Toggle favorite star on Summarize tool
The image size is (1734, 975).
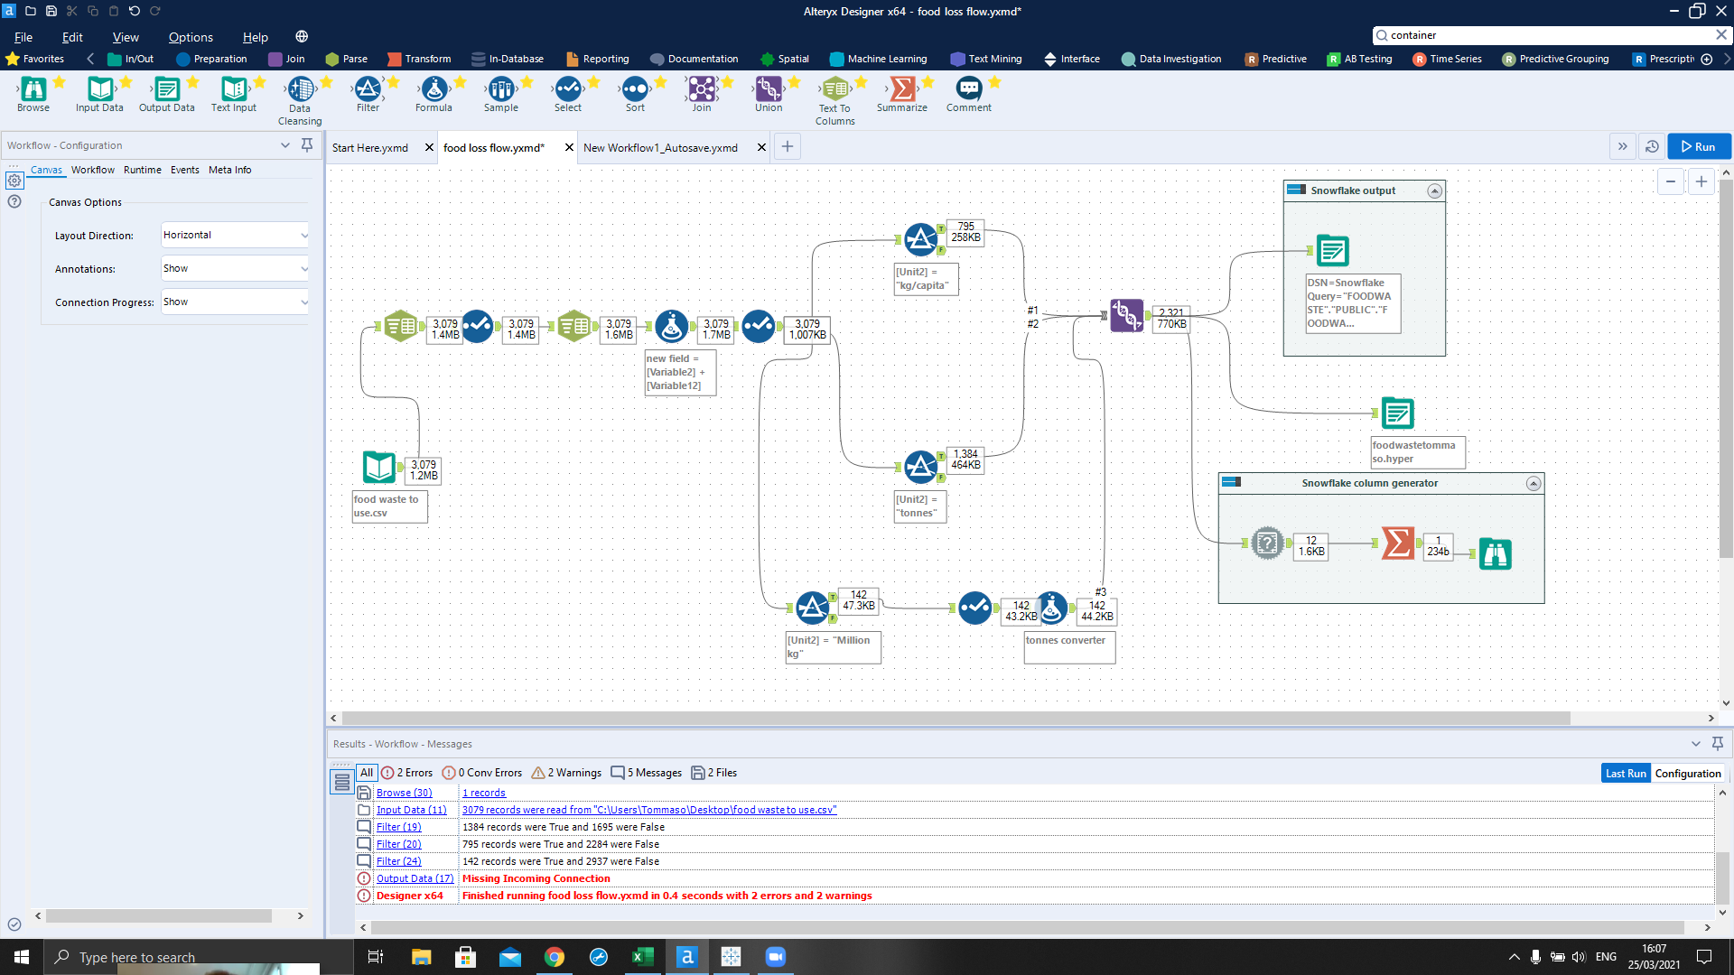pos(928,82)
